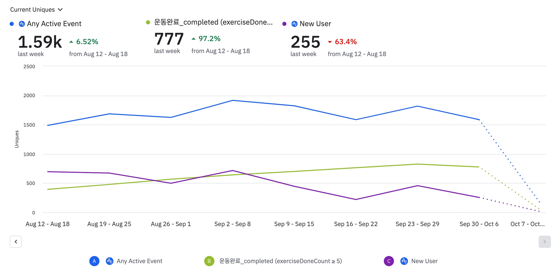The width and height of the screenshot is (556, 273).
Task: Click the chevron beside Current Uniques
Action: coord(60,10)
